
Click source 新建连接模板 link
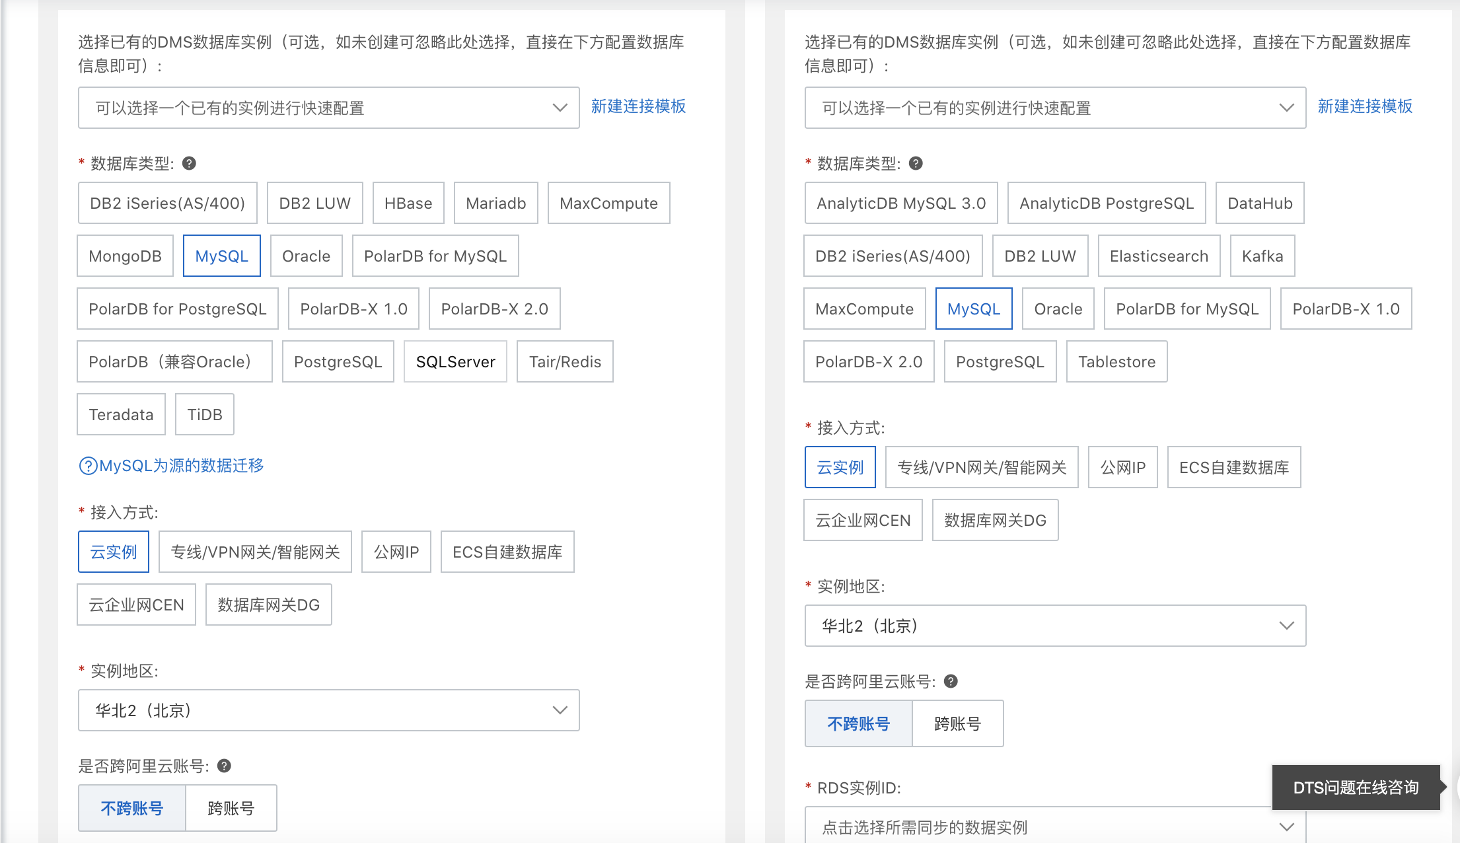click(x=638, y=106)
